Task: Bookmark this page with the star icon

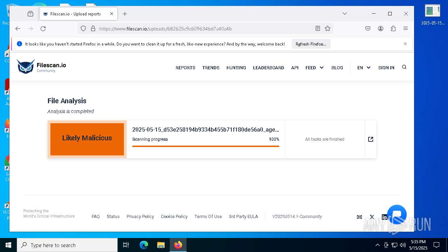Action: pos(328,29)
